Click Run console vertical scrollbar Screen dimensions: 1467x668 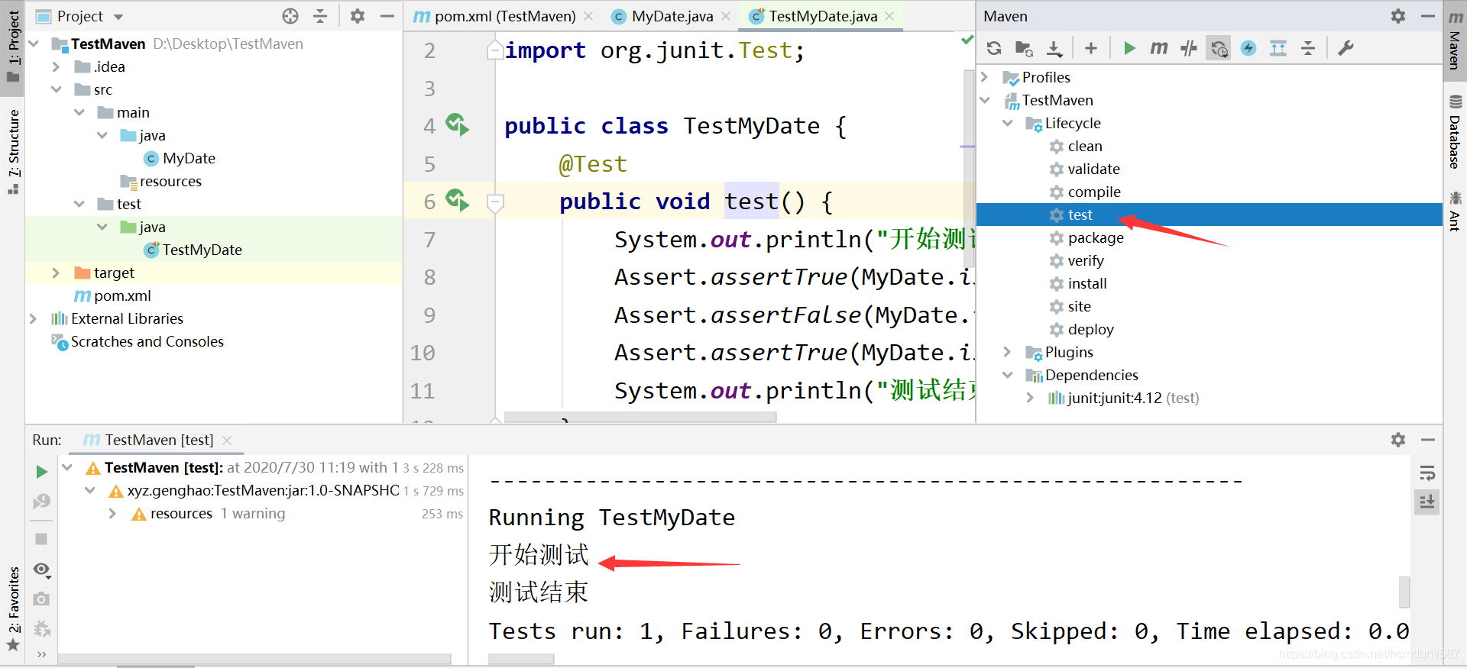1404,592
